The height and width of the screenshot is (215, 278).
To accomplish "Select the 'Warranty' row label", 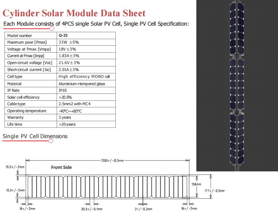I will 15,117.
